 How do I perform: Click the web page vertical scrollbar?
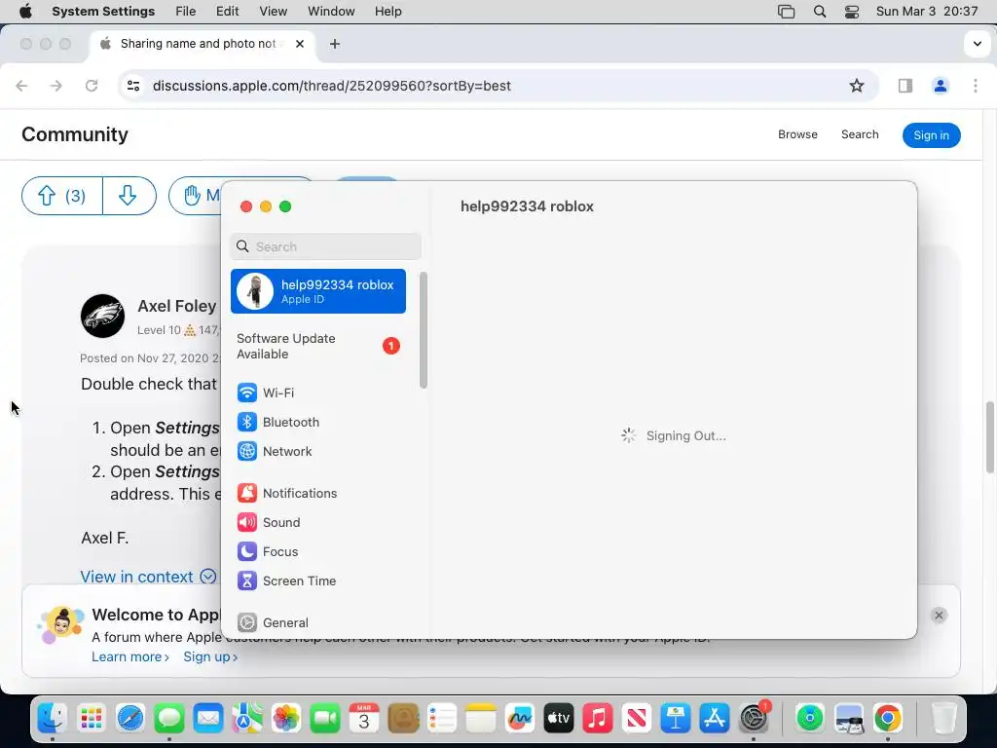(990, 437)
